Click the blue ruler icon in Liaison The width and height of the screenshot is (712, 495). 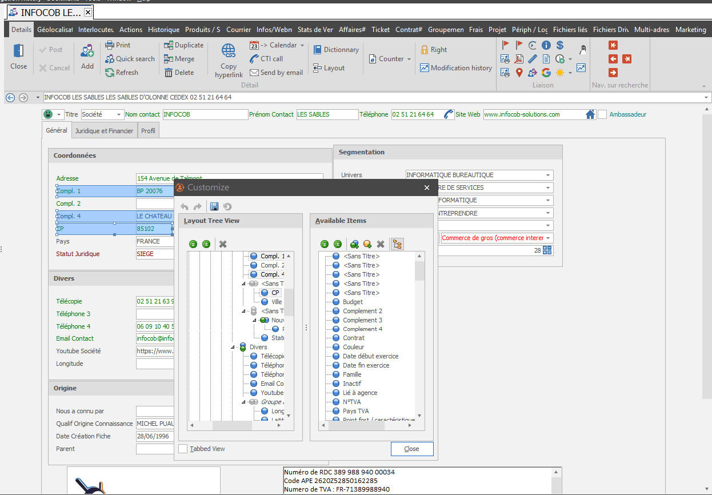(x=533, y=59)
